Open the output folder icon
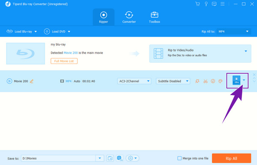 tap(110, 158)
